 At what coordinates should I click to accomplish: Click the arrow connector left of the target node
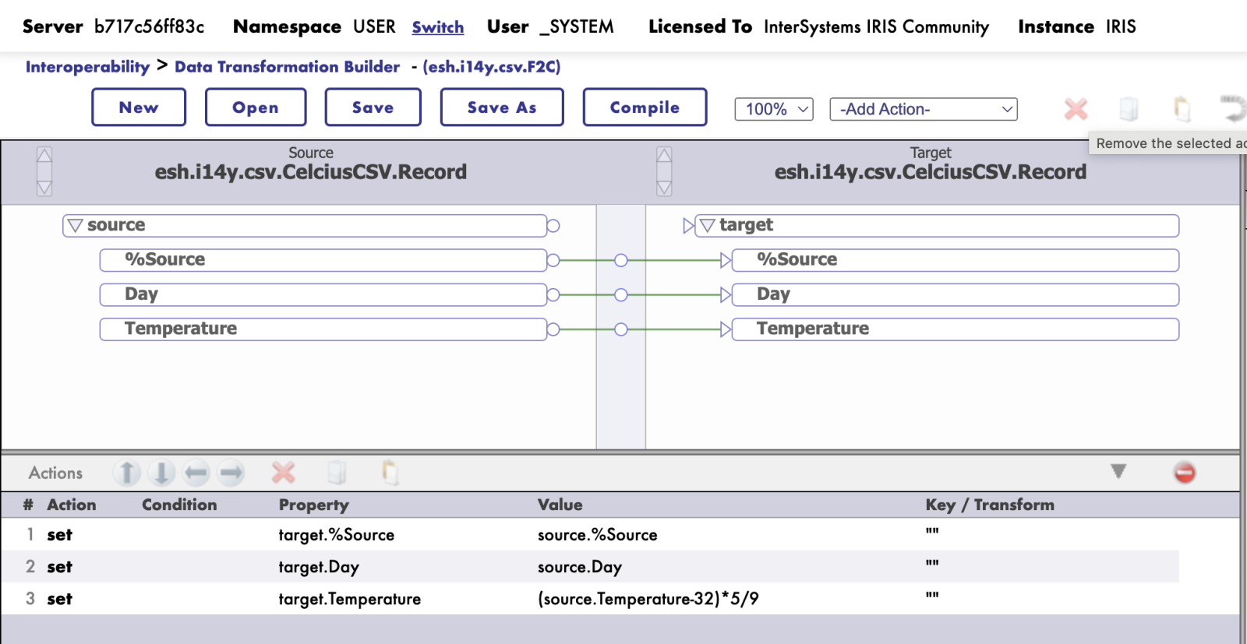coord(688,226)
